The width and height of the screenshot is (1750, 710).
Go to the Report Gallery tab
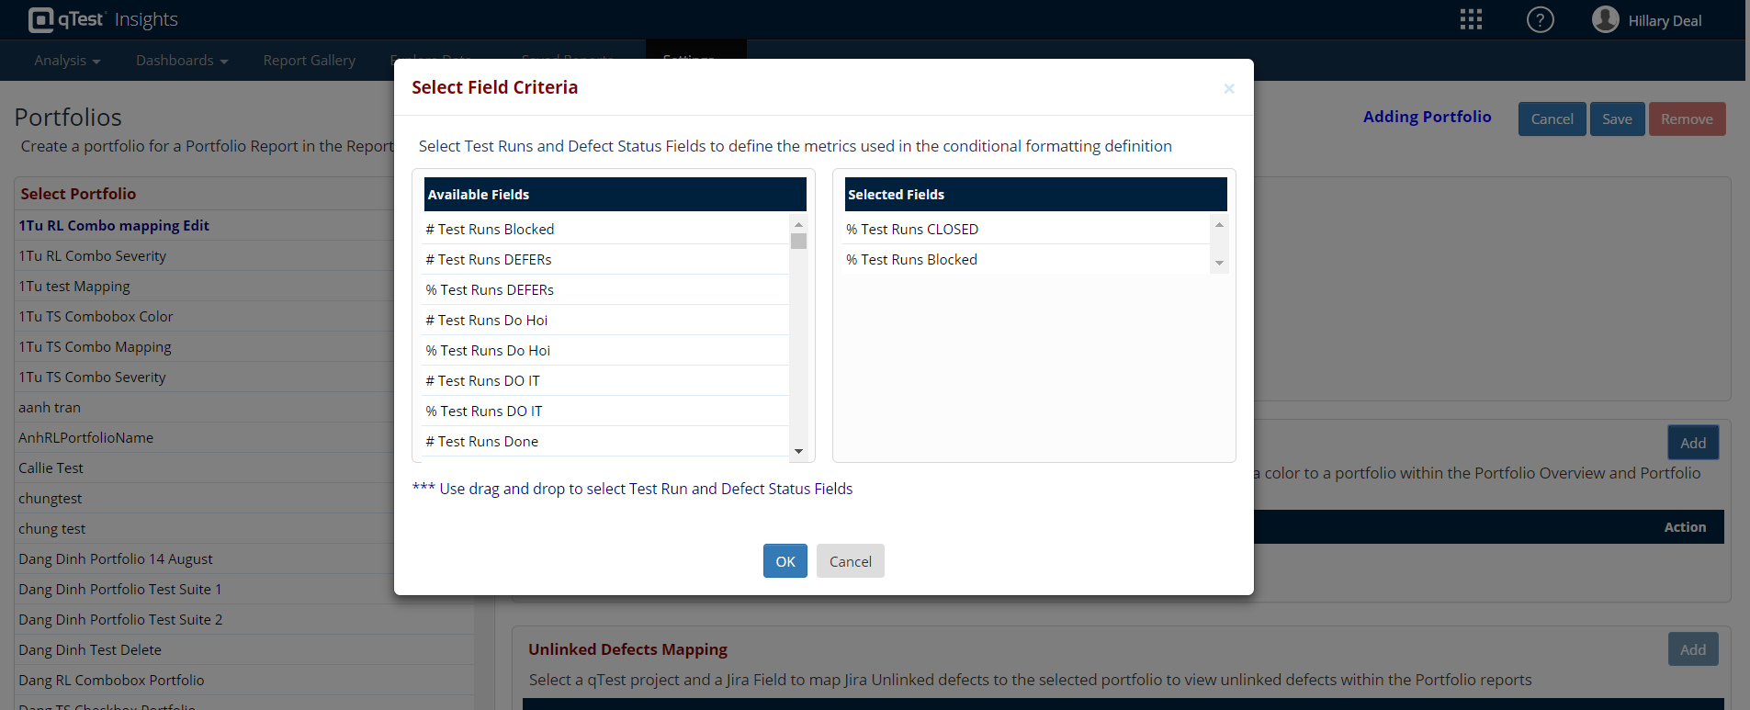[309, 61]
